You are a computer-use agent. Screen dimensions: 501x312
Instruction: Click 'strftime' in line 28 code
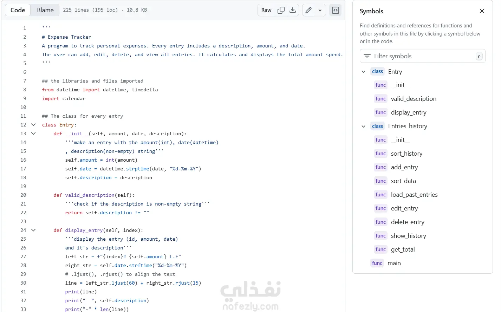141,265
